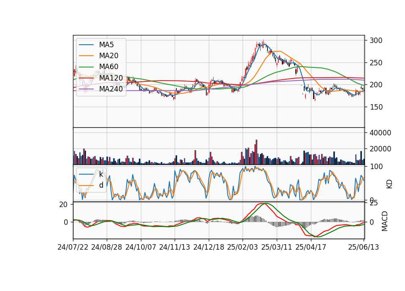
Task: Click the 24/08/28 date axis label
Action: pyautogui.click(x=107, y=247)
